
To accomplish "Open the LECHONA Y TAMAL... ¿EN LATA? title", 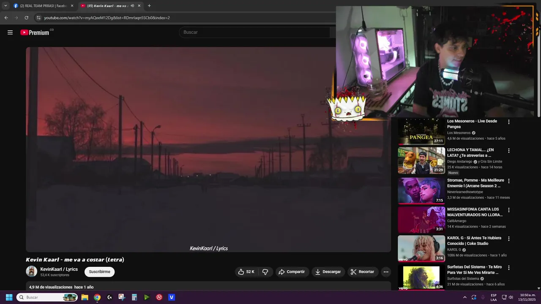I will click(x=470, y=153).
